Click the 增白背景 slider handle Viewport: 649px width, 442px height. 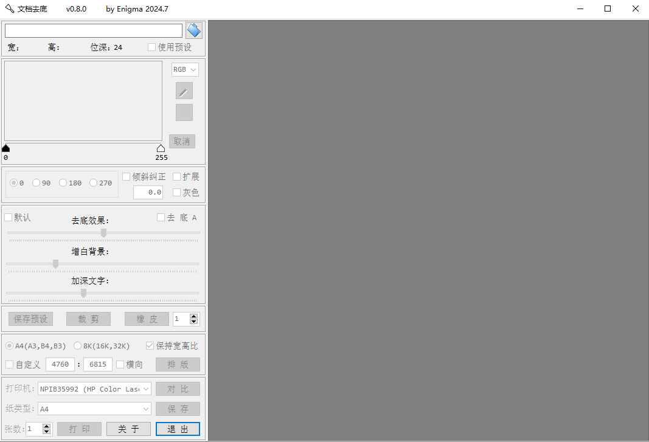[55, 264]
